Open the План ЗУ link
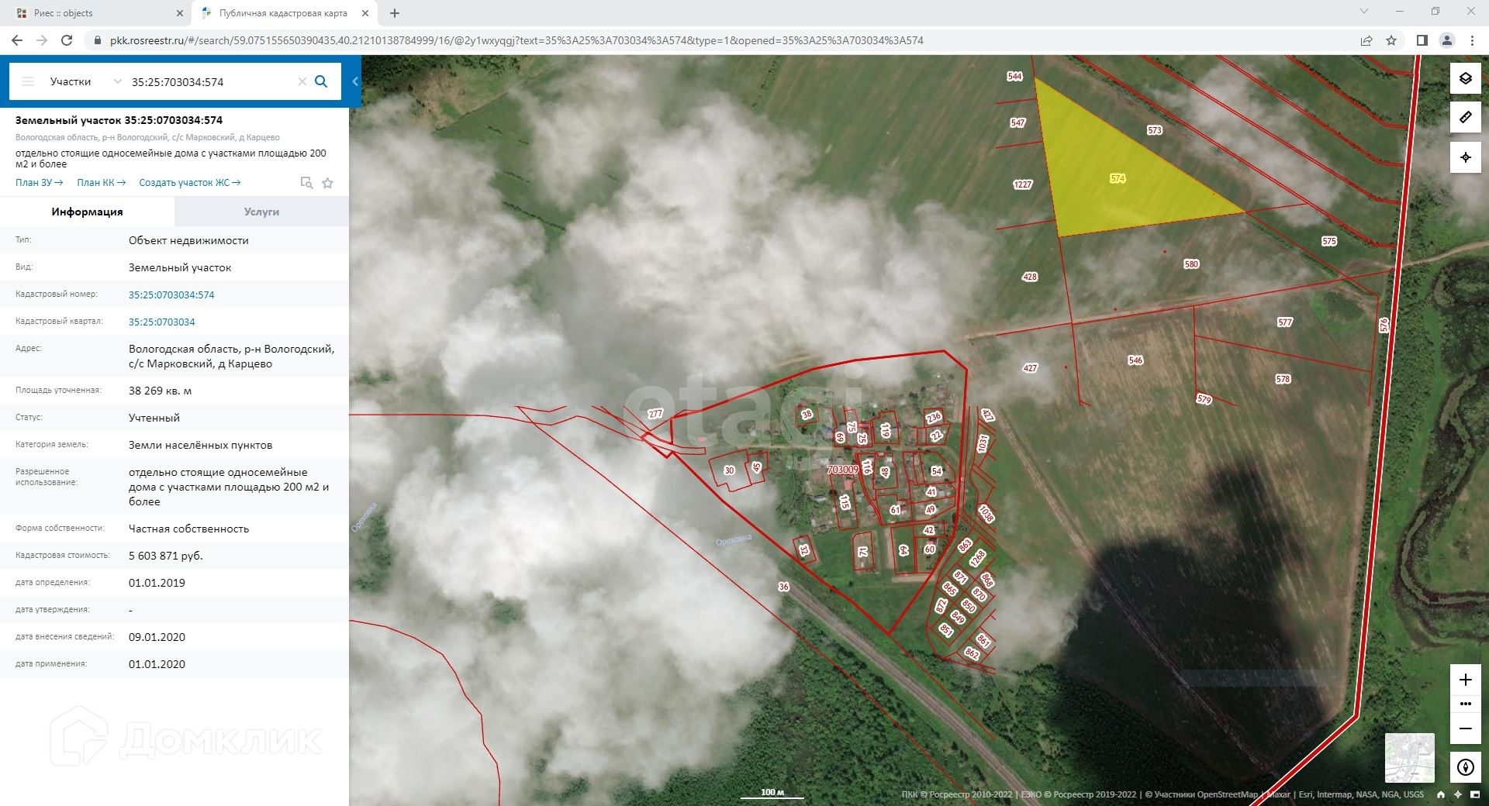This screenshot has width=1489, height=806. [40, 183]
